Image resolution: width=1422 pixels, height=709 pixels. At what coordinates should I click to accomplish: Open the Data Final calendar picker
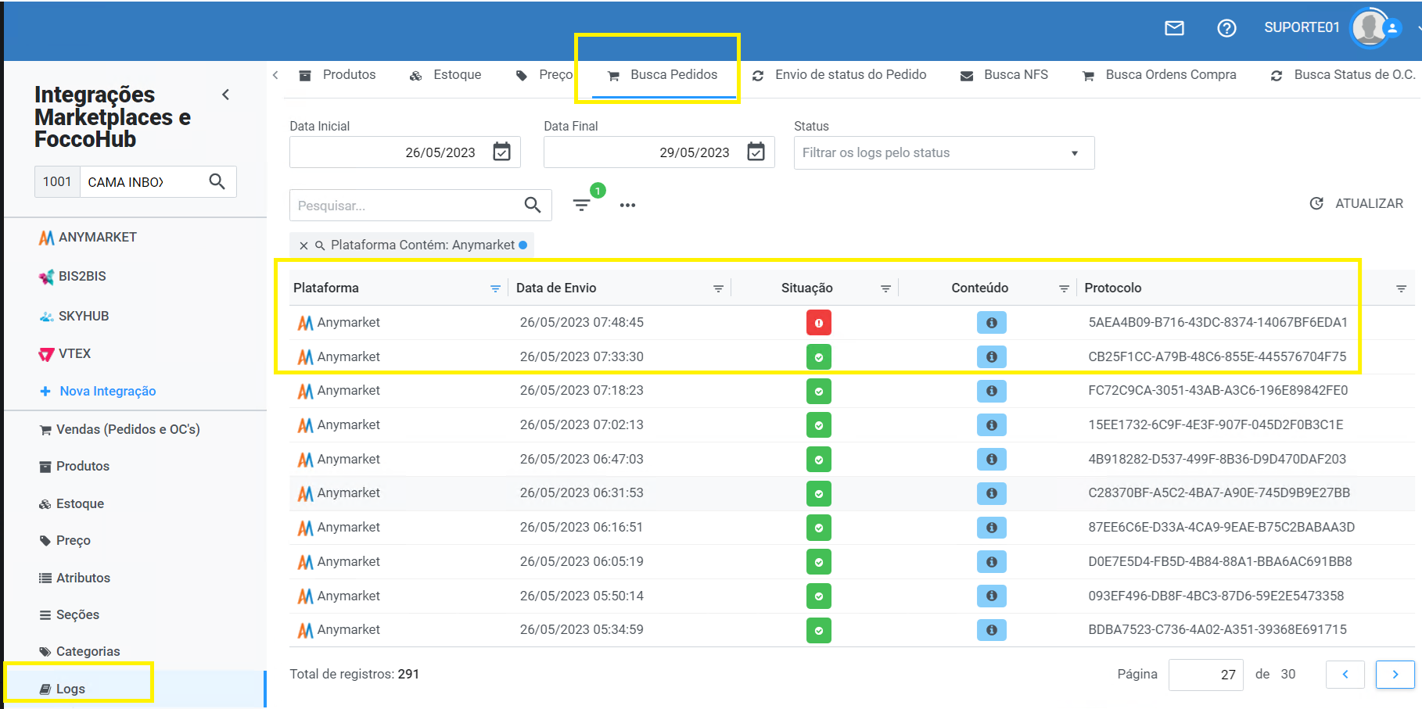pos(756,152)
